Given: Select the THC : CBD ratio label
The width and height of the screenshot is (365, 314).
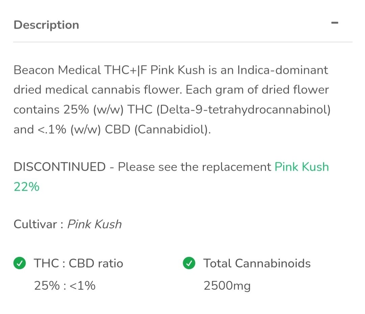Looking at the screenshot, I should (78, 263).
